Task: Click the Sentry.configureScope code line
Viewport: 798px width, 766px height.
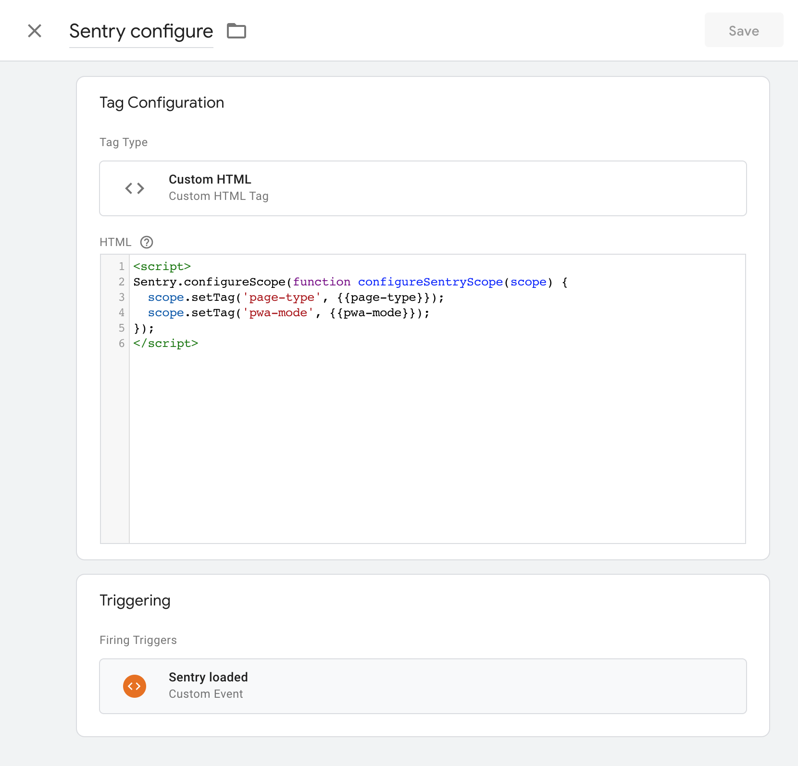Action: [x=350, y=282]
